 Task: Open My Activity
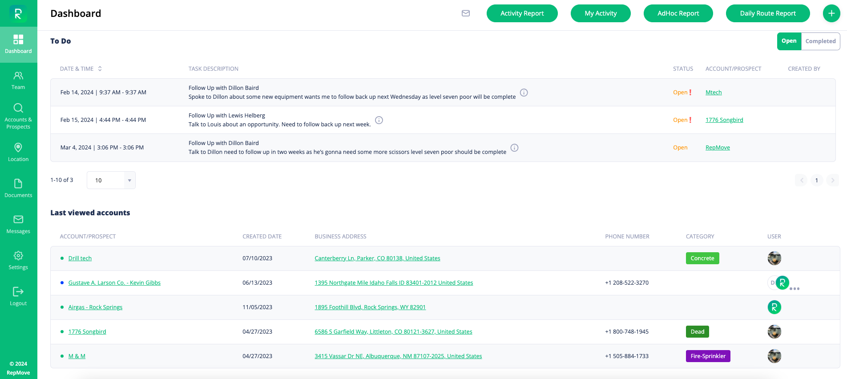click(601, 13)
